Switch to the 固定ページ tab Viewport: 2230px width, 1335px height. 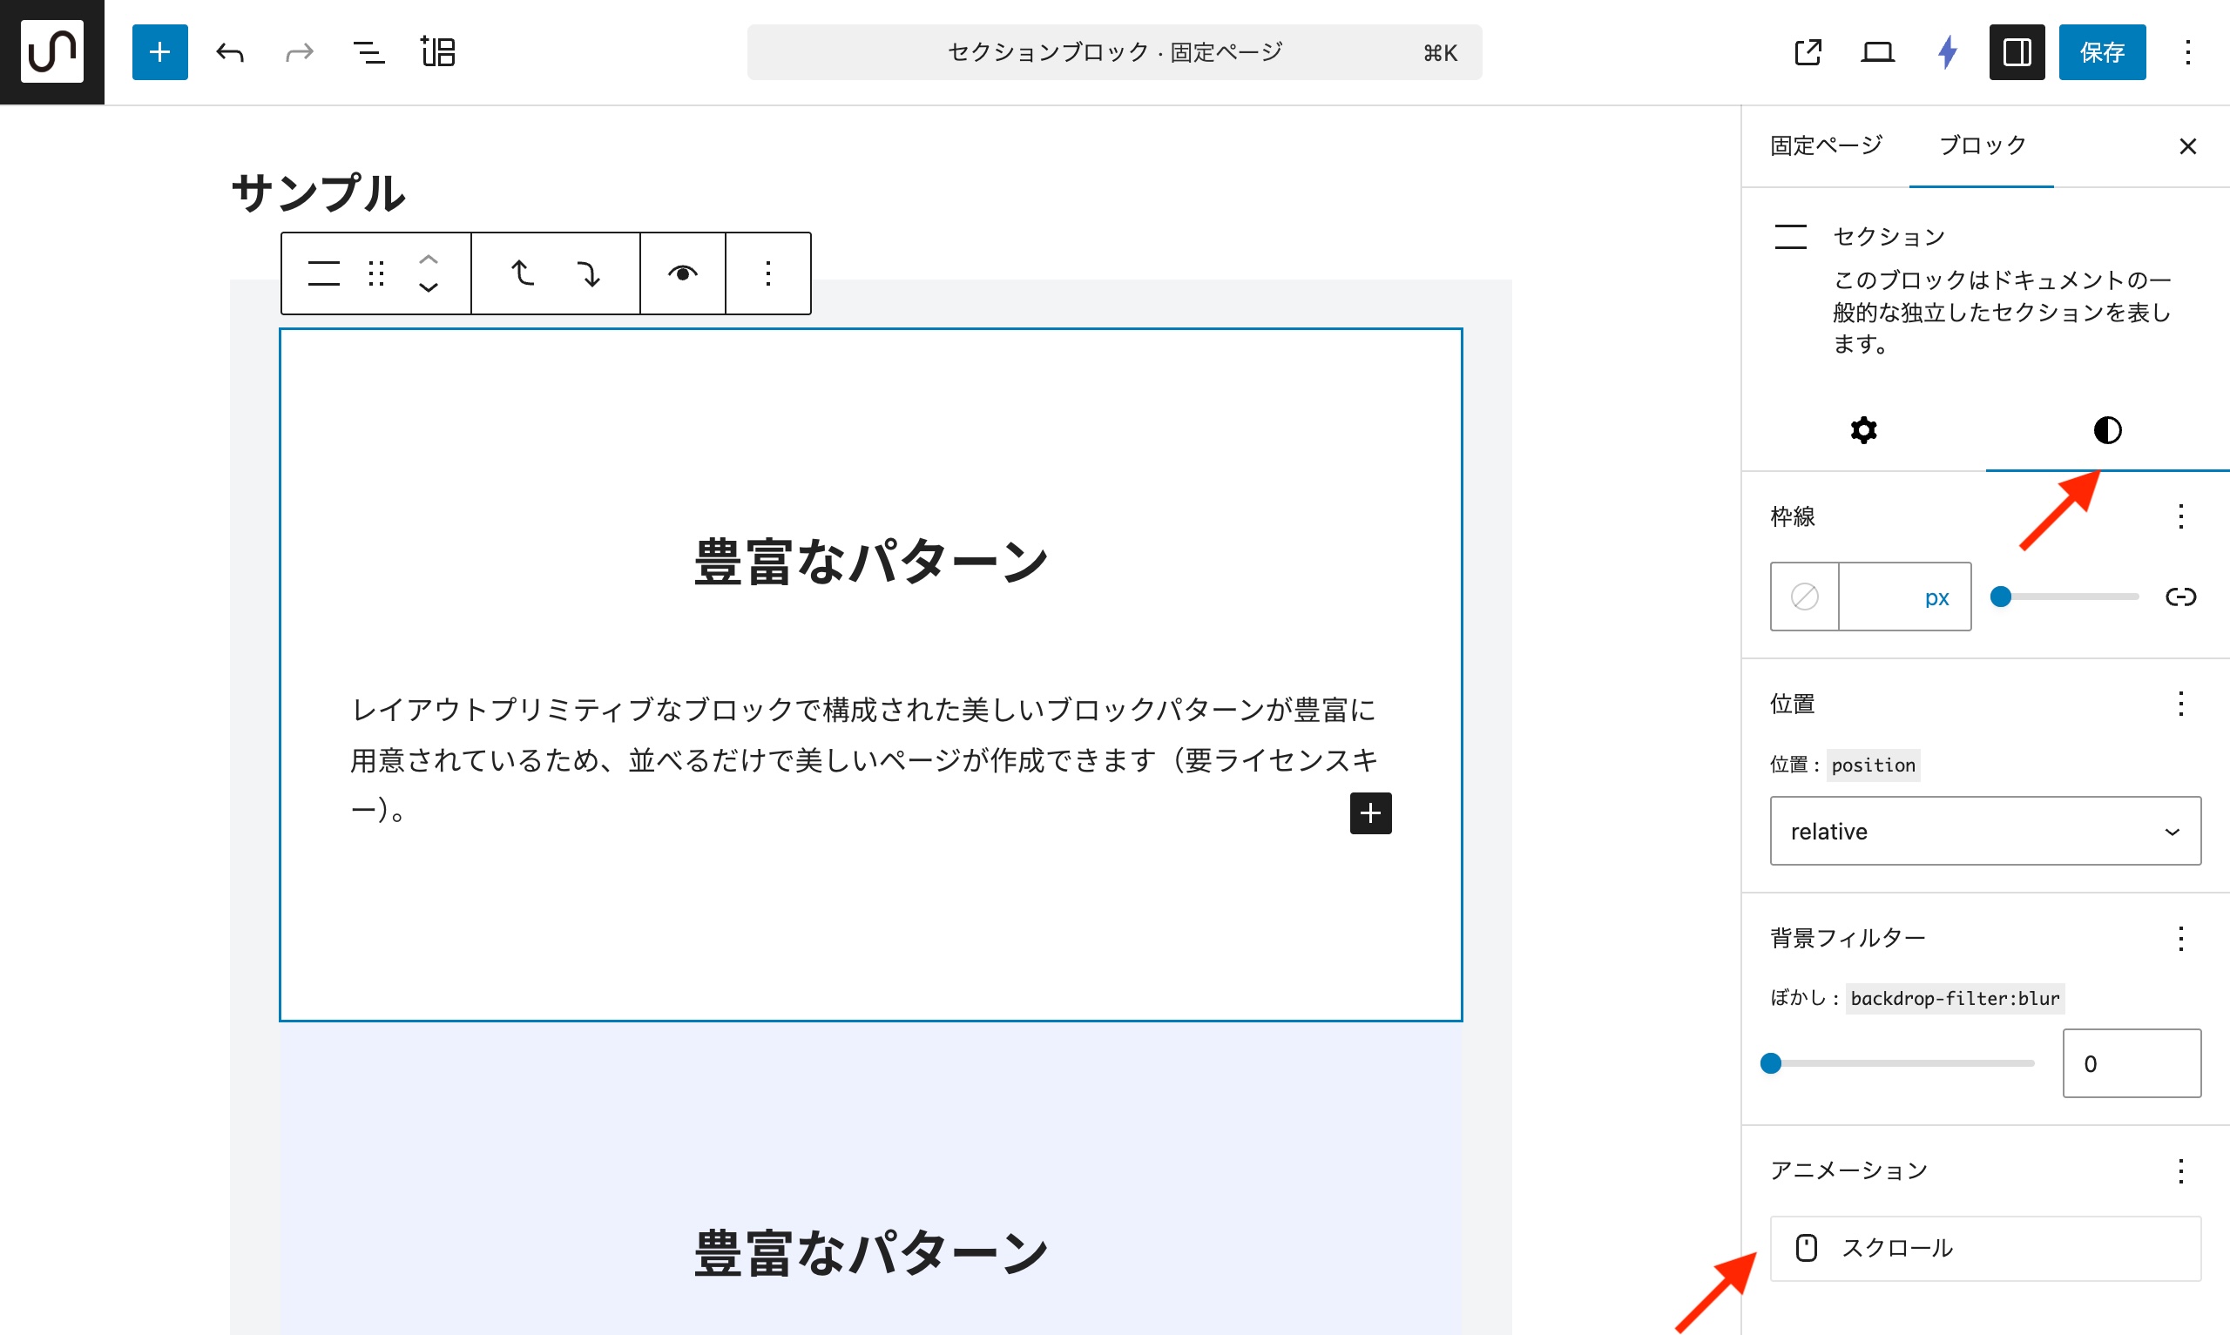[1825, 145]
